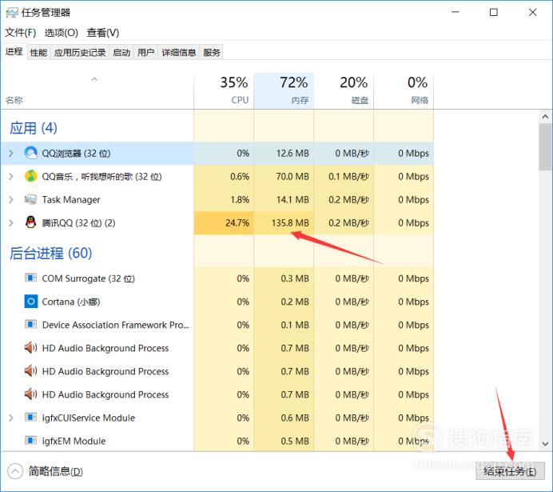Screen dimensions: 553x492
Task: Click the first HD Audio speaker icon
Action: 30,348
